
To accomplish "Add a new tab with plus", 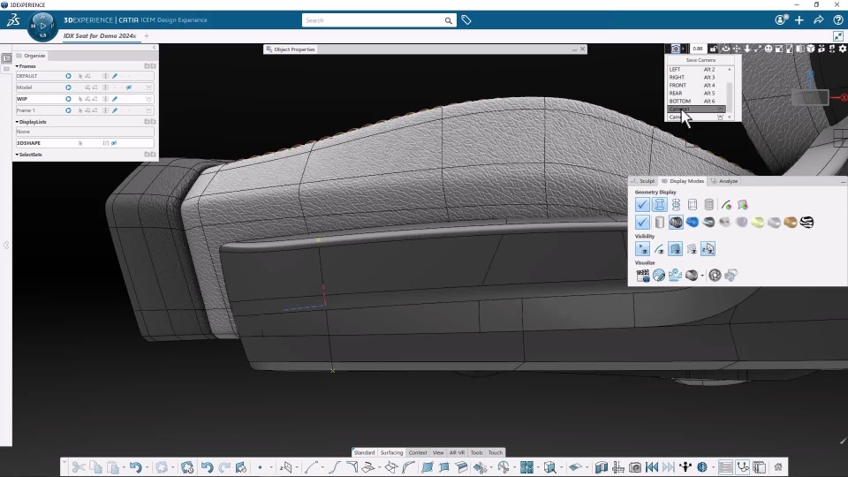I will pyautogui.click(x=147, y=35).
